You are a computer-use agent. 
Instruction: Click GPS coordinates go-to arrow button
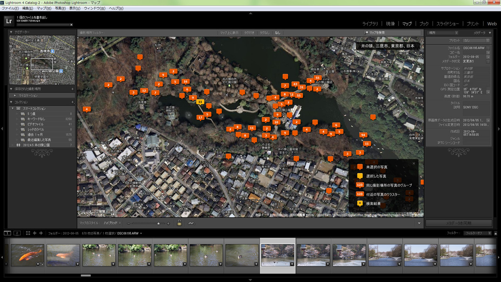click(488, 92)
